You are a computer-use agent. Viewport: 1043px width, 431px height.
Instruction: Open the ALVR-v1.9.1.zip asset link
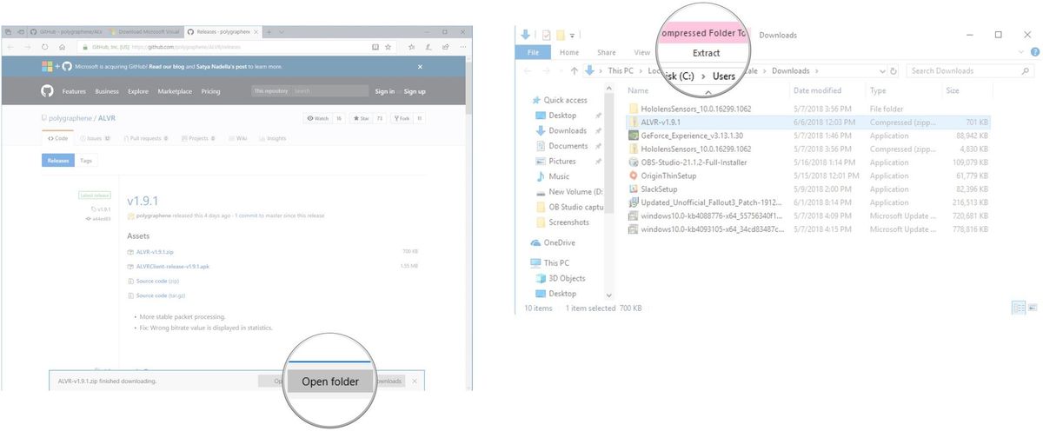coord(155,252)
